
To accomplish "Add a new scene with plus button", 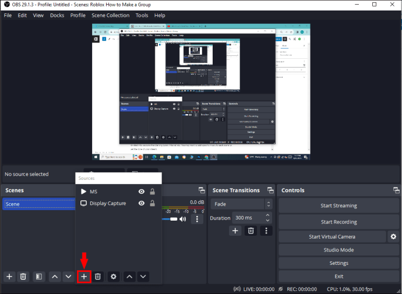I will [9, 277].
